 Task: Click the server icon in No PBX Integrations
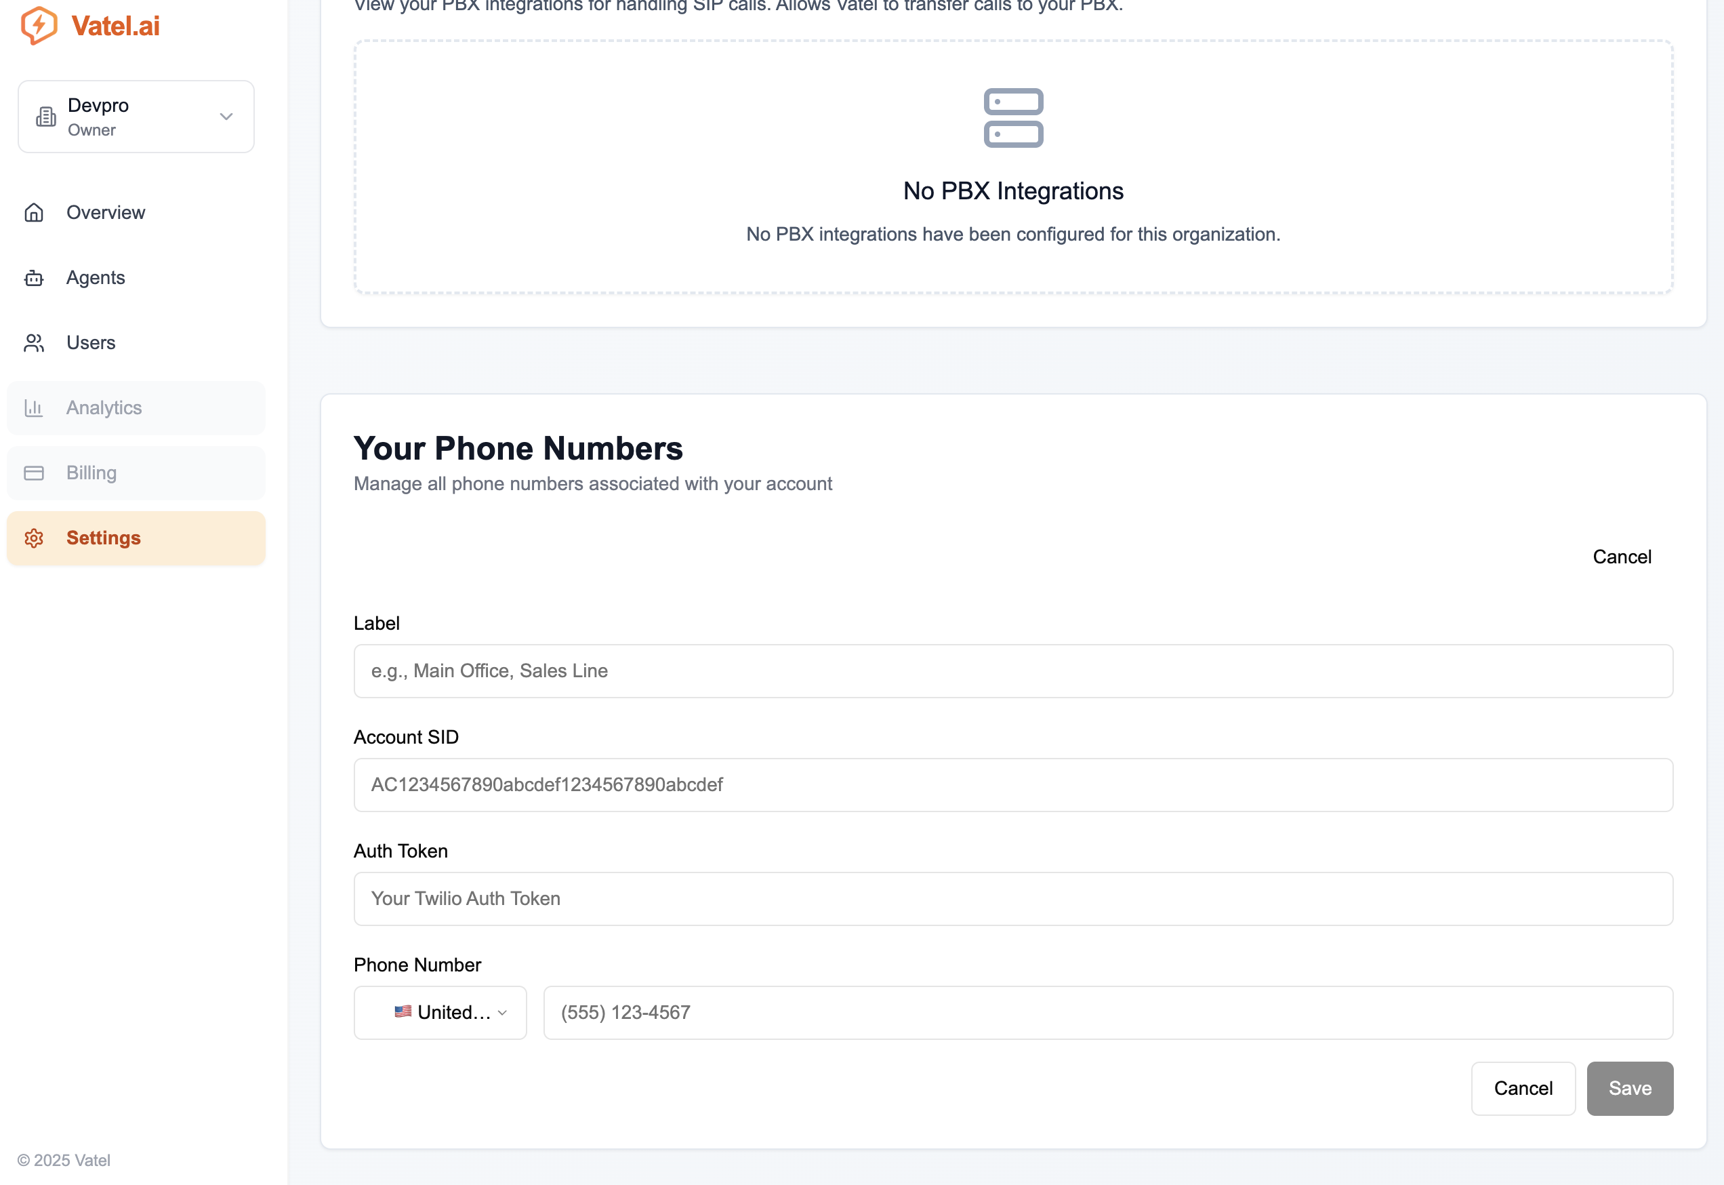(1014, 117)
